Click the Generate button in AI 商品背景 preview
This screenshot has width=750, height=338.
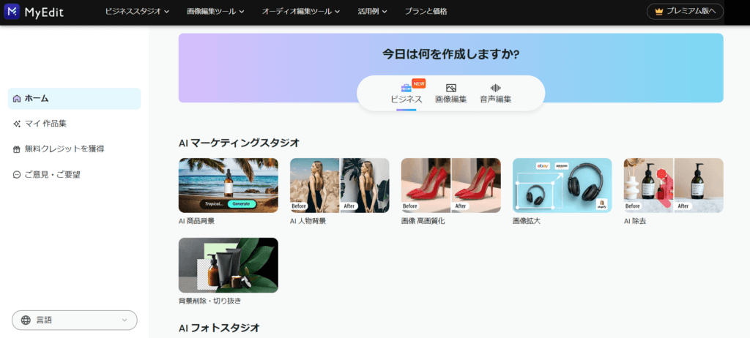tap(242, 204)
